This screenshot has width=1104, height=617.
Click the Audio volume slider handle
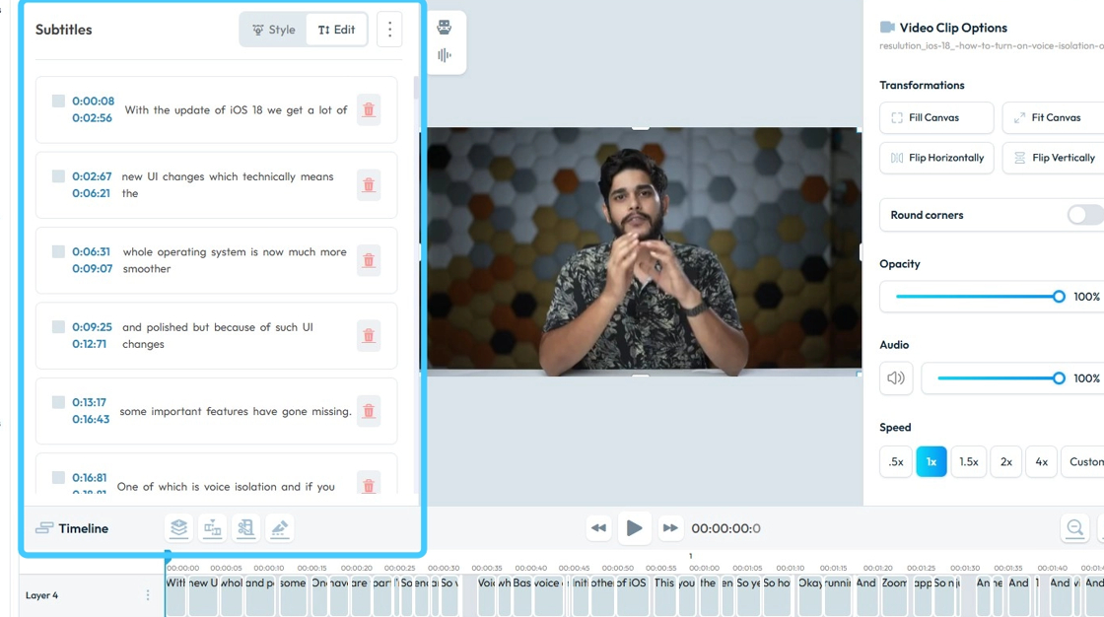[1059, 378]
